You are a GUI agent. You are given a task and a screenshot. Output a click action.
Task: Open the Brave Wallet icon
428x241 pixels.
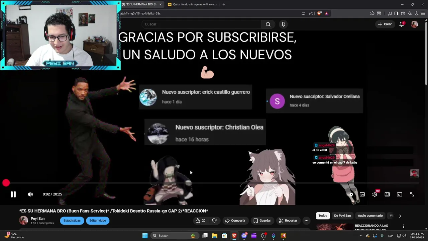pos(403,13)
